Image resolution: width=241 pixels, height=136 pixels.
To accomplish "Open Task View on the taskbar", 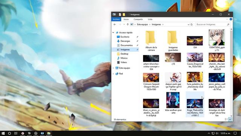I will [16, 133].
